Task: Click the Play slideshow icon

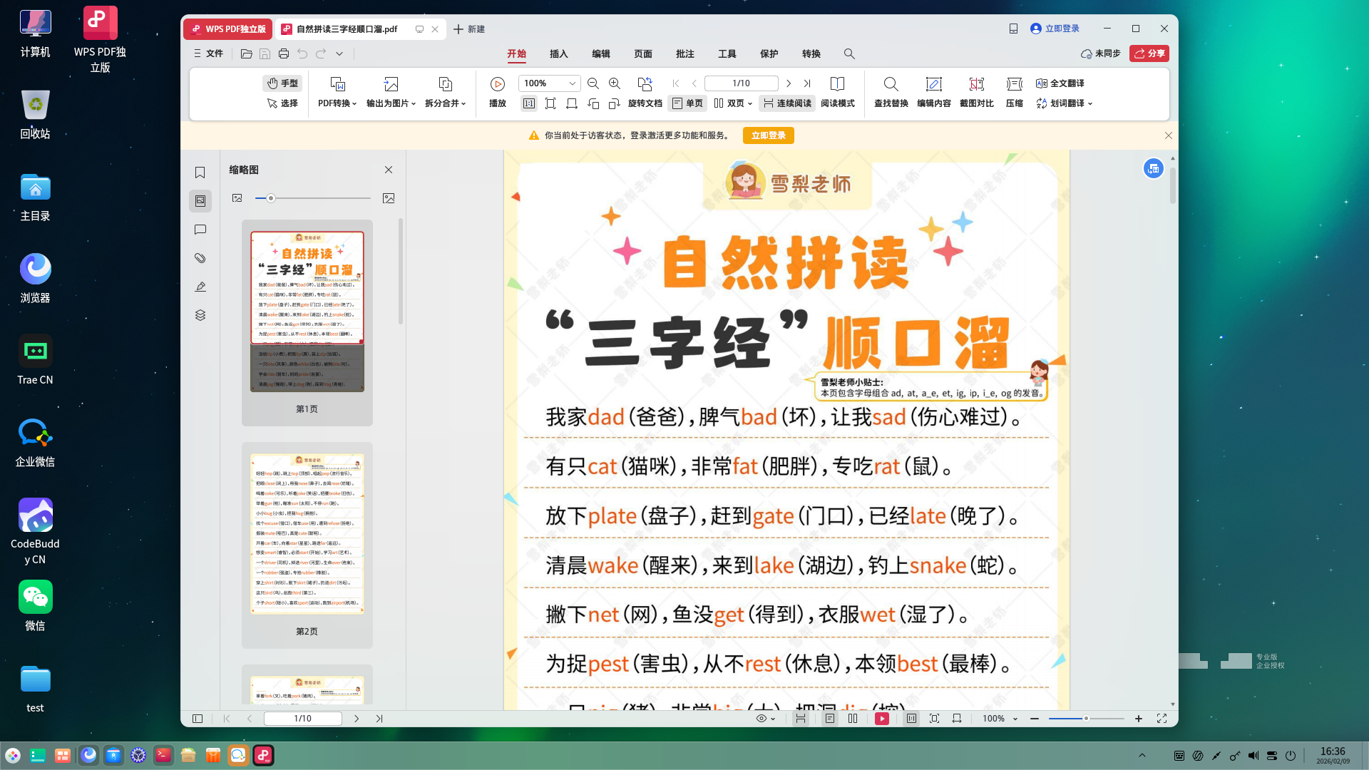Action: click(x=497, y=84)
